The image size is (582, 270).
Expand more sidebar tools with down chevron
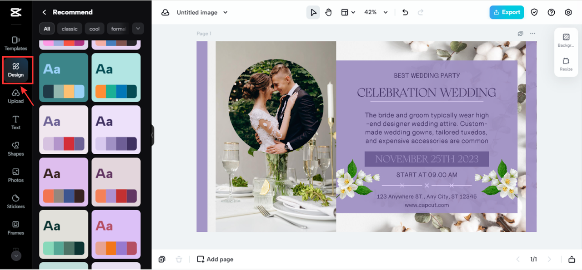[x=16, y=256]
